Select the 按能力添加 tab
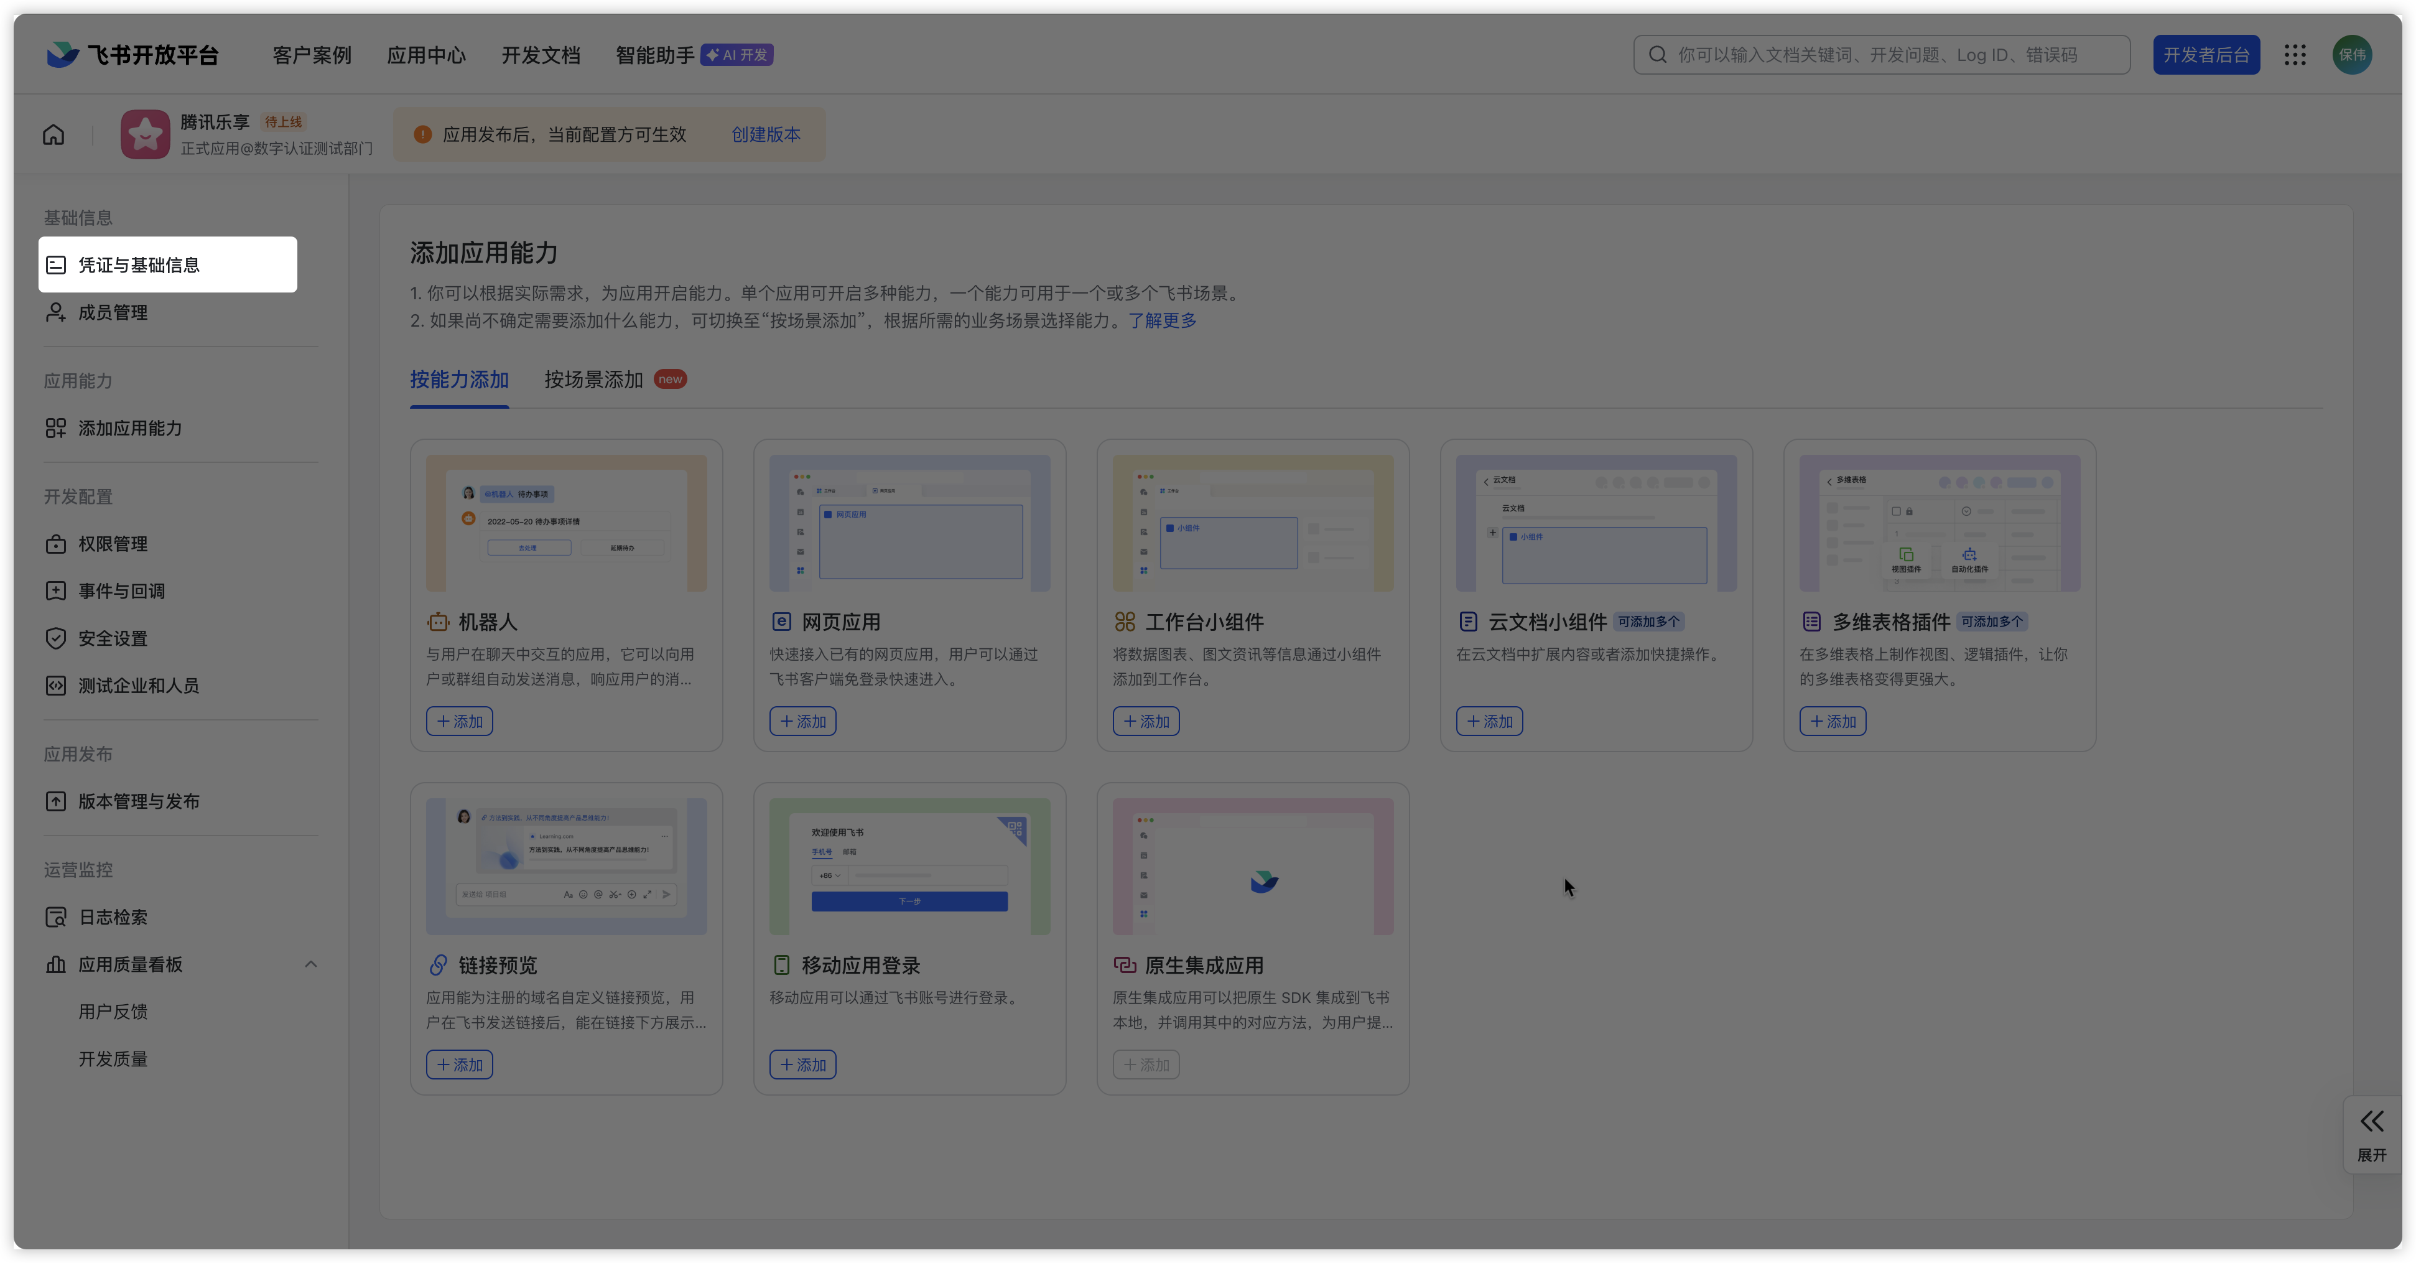 (458, 380)
